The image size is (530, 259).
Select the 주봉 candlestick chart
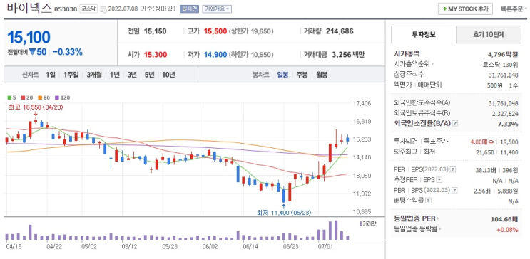pyautogui.click(x=302, y=75)
